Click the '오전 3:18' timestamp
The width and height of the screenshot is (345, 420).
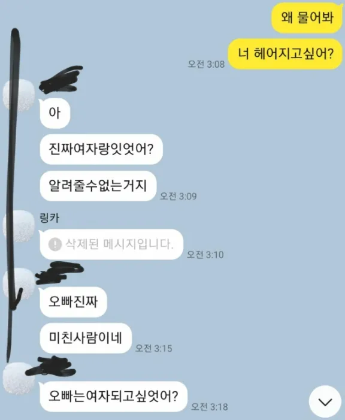(210, 407)
